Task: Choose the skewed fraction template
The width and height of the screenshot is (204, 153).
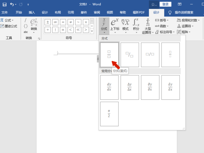Action: click(130, 55)
